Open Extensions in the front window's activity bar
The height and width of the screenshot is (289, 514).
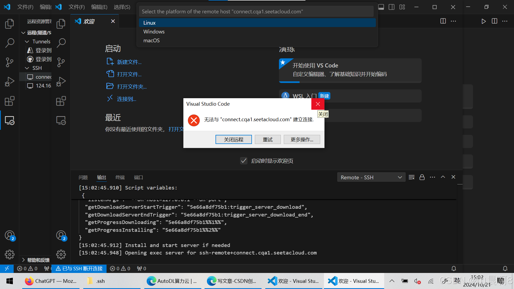[x=61, y=101]
